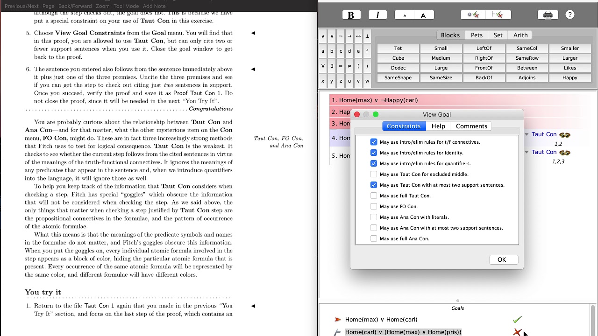The image size is (598, 336).
Task: Enable Ana Con with at most two supports
Action: point(374,228)
